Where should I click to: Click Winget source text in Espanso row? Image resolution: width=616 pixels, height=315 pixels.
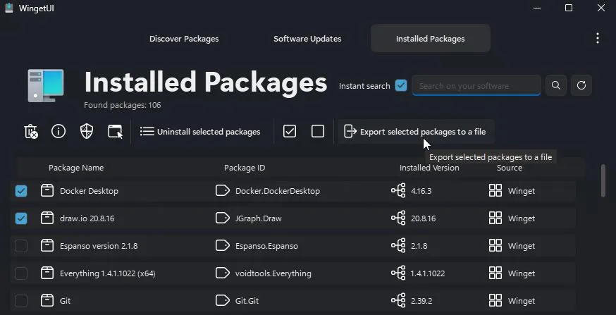click(x=522, y=246)
